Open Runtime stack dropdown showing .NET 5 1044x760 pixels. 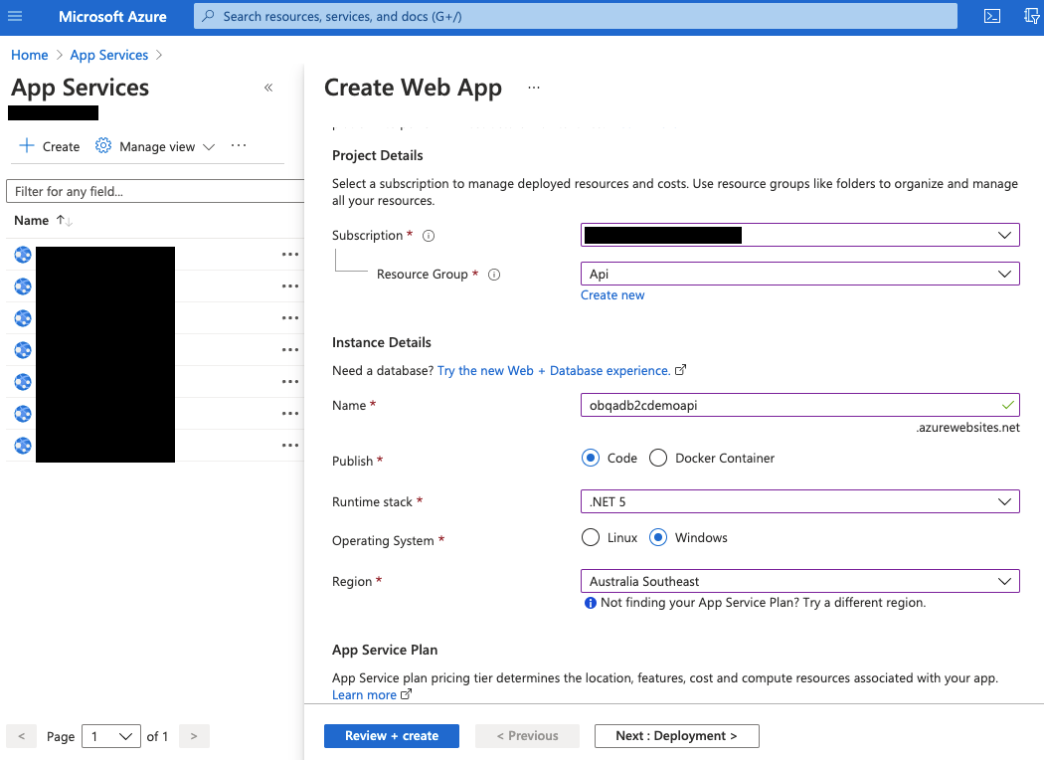(800, 501)
